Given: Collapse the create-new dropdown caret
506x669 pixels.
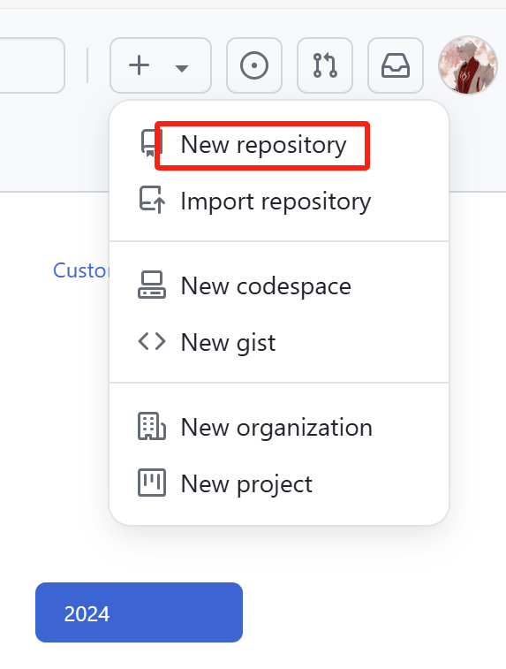Looking at the screenshot, I should coord(182,68).
